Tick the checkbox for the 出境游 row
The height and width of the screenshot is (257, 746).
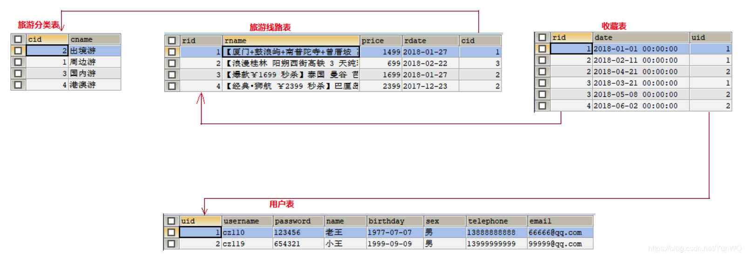(18, 51)
